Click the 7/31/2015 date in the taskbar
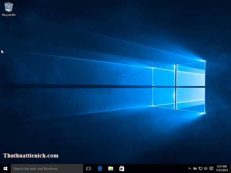This screenshot has height=173, width=231. (221, 170)
